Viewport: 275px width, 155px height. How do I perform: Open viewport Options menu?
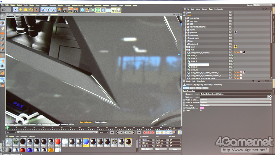(x=33, y=15)
